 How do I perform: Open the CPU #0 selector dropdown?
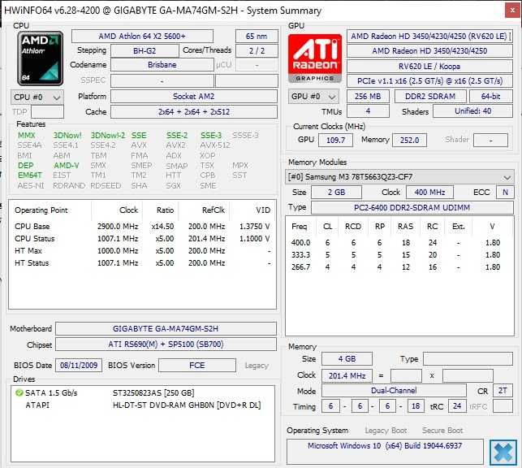coord(37,97)
